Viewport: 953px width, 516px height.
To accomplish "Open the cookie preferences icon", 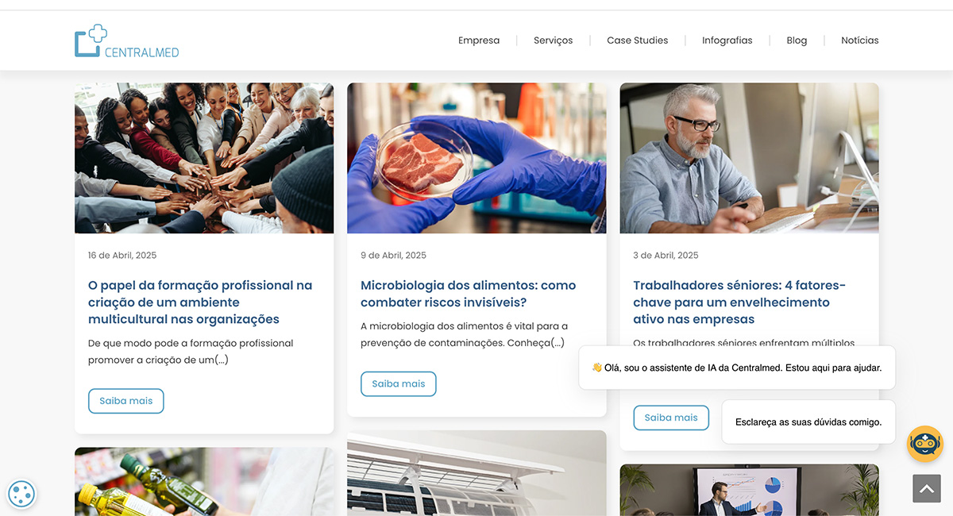I will click(21, 494).
